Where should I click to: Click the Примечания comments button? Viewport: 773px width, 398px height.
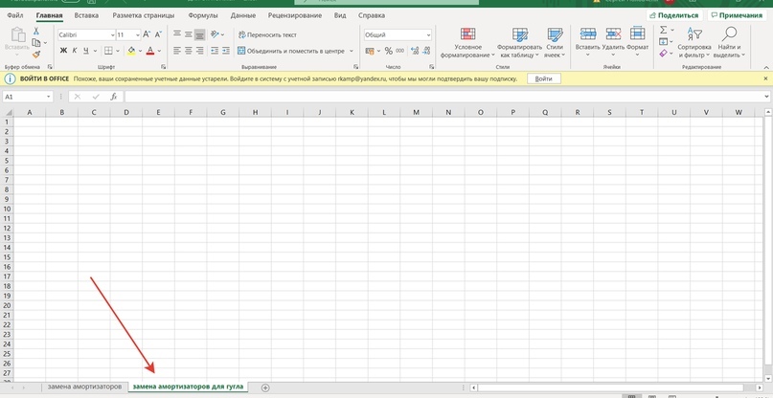737,15
